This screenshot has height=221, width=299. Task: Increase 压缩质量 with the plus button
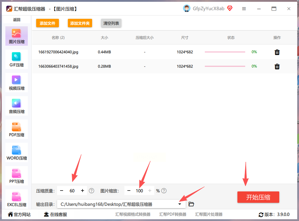click(x=83, y=191)
